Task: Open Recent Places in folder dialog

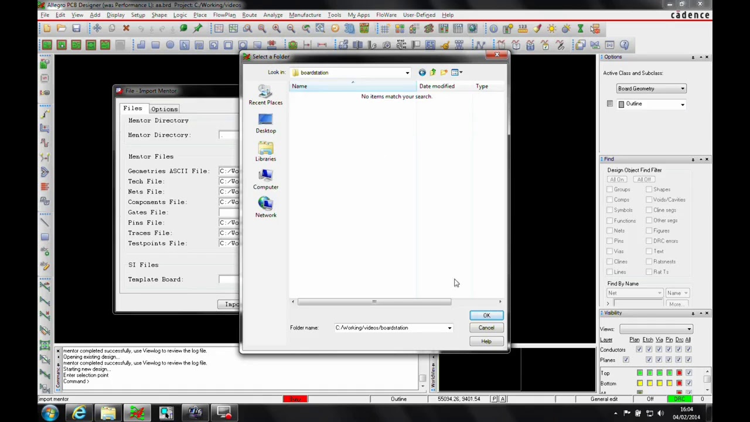Action: 265,96
